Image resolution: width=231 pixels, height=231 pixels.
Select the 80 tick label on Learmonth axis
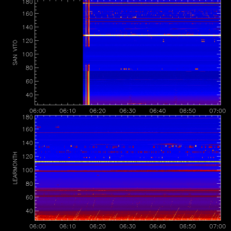coord(29,184)
